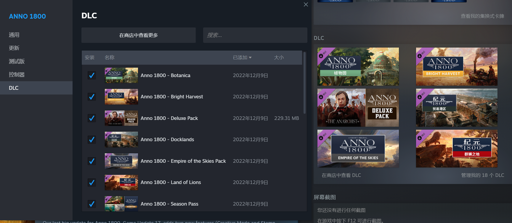Click Empire of the Skies list thumbnail
Screen dimensions: 512x223
tap(121, 161)
